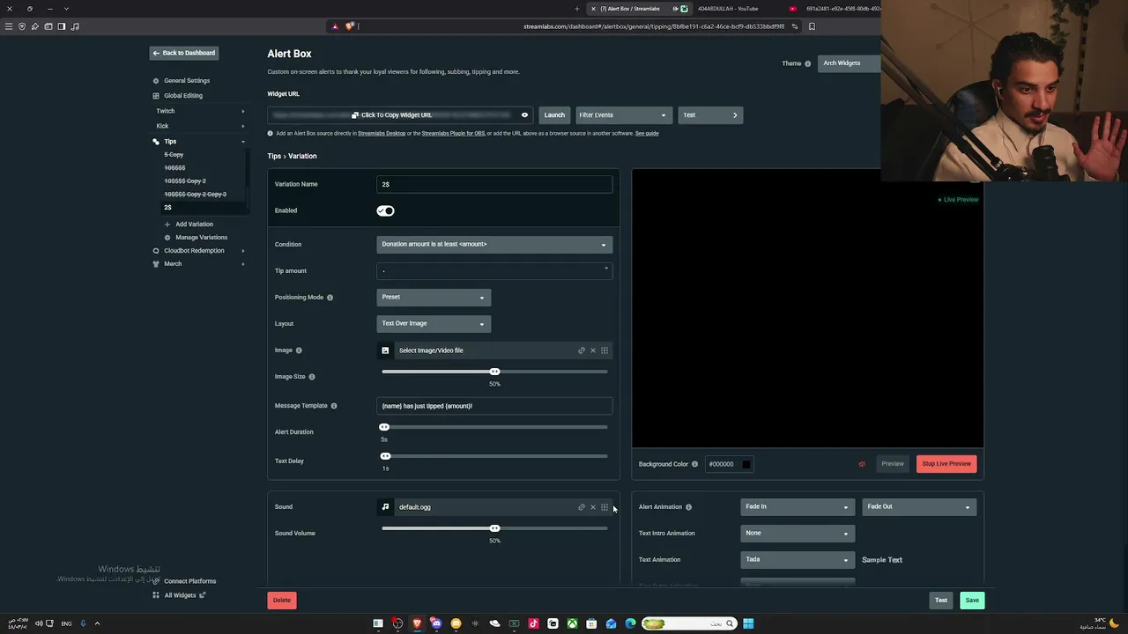Click the info icon beside Image Size

click(x=312, y=377)
